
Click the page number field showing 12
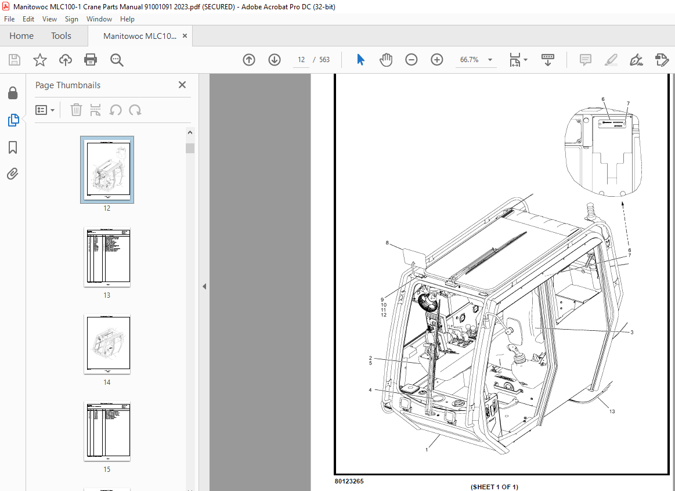pyautogui.click(x=301, y=60)
